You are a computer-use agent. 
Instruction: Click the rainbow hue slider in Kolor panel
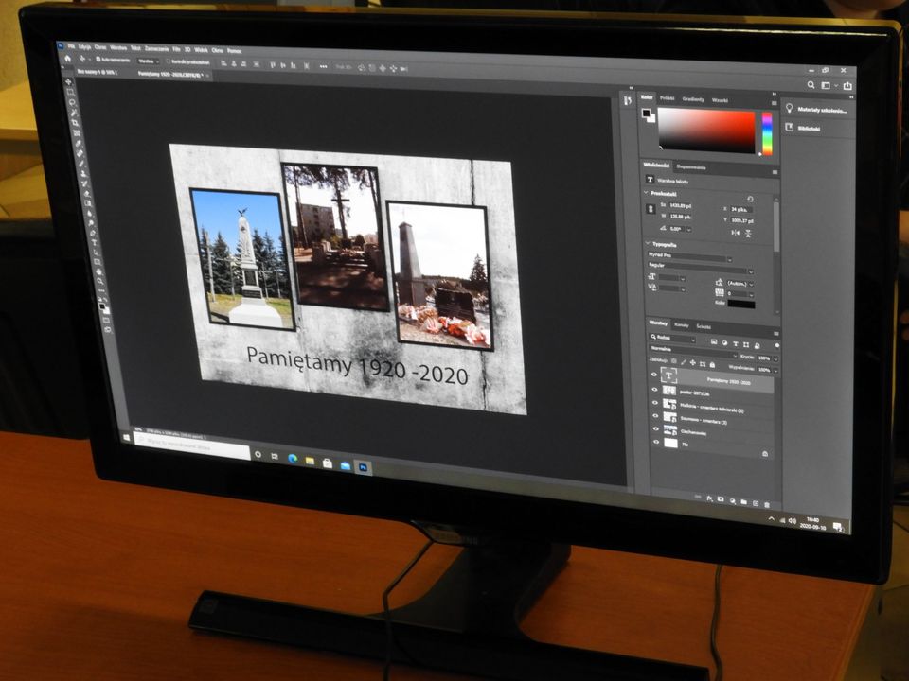click(767, 133)
